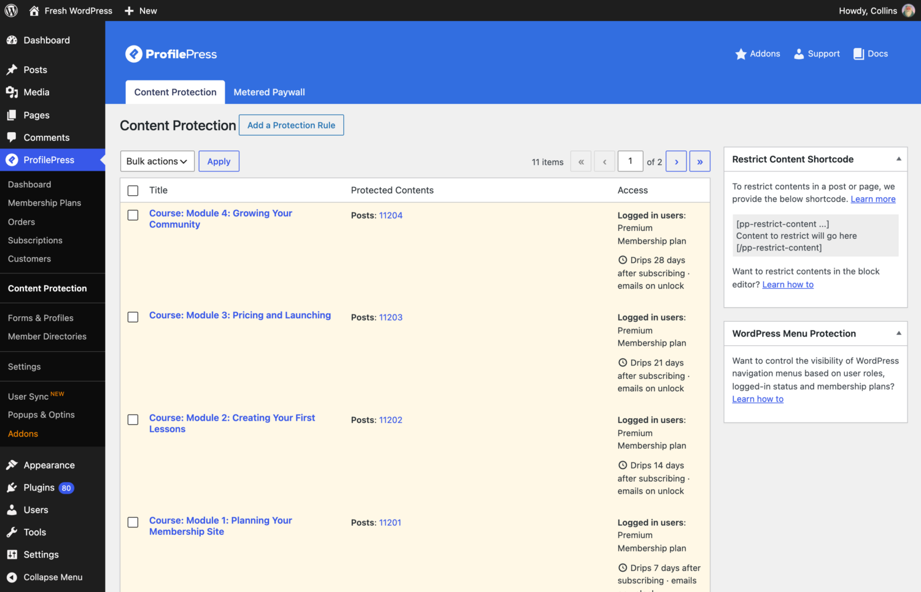
Task: Collapse WordPress Menu Protection panel
Action: coord(898,333)
